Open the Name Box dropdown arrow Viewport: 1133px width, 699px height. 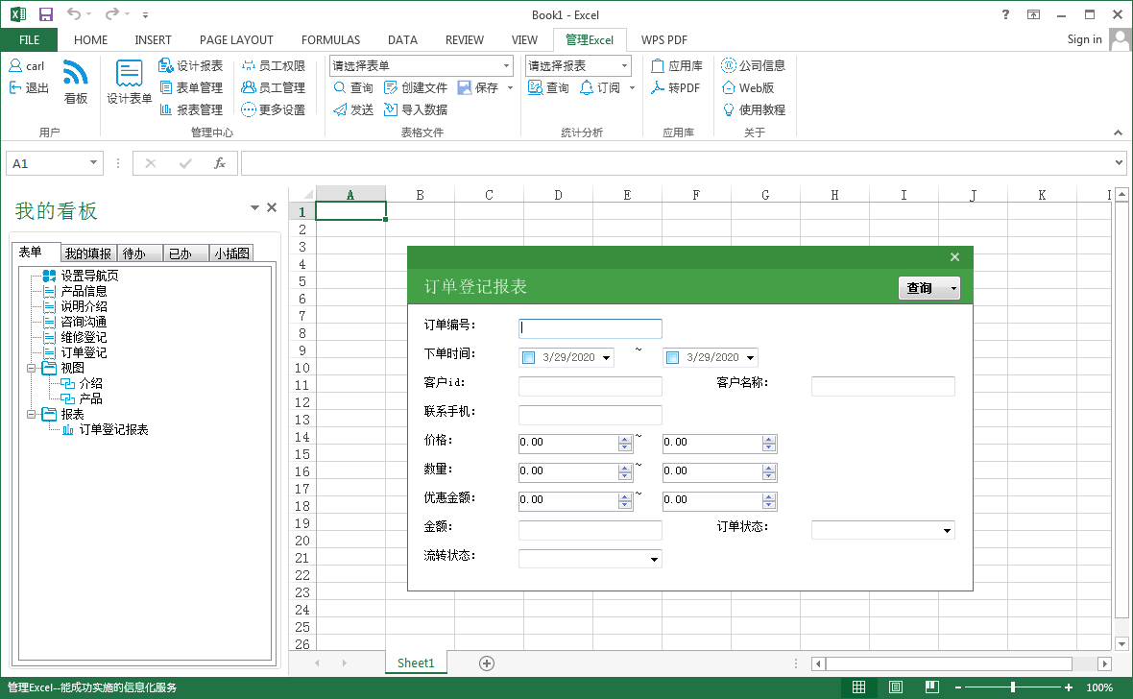click(93, 163)
